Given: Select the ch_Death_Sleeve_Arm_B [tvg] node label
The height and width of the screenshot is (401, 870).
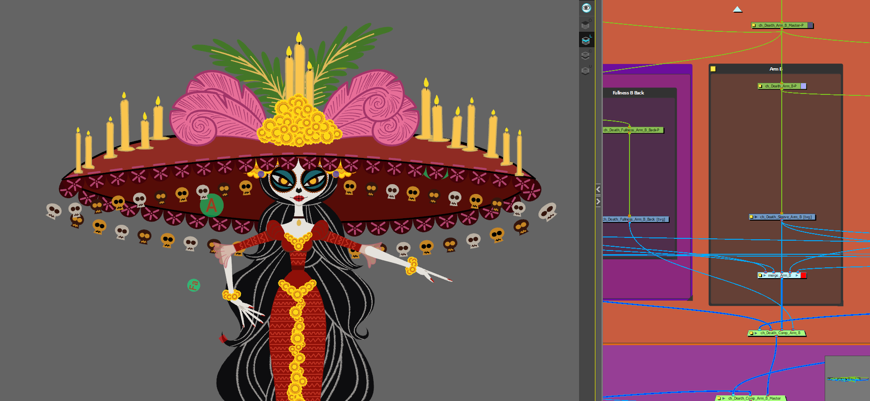Looking at the screenshot, I should tap(785, 217).
